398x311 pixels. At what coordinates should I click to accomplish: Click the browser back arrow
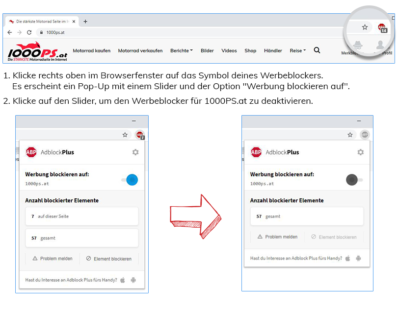(10, 32)
